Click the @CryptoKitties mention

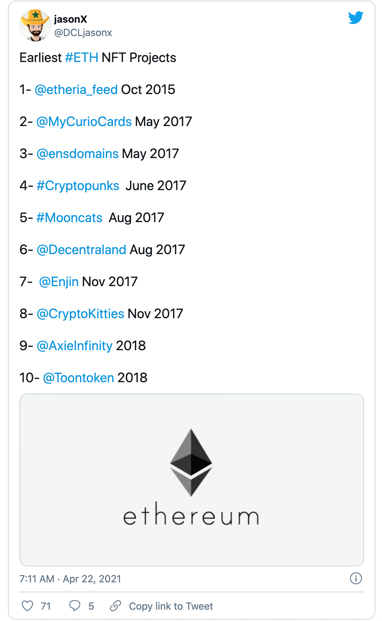[80, 314]
